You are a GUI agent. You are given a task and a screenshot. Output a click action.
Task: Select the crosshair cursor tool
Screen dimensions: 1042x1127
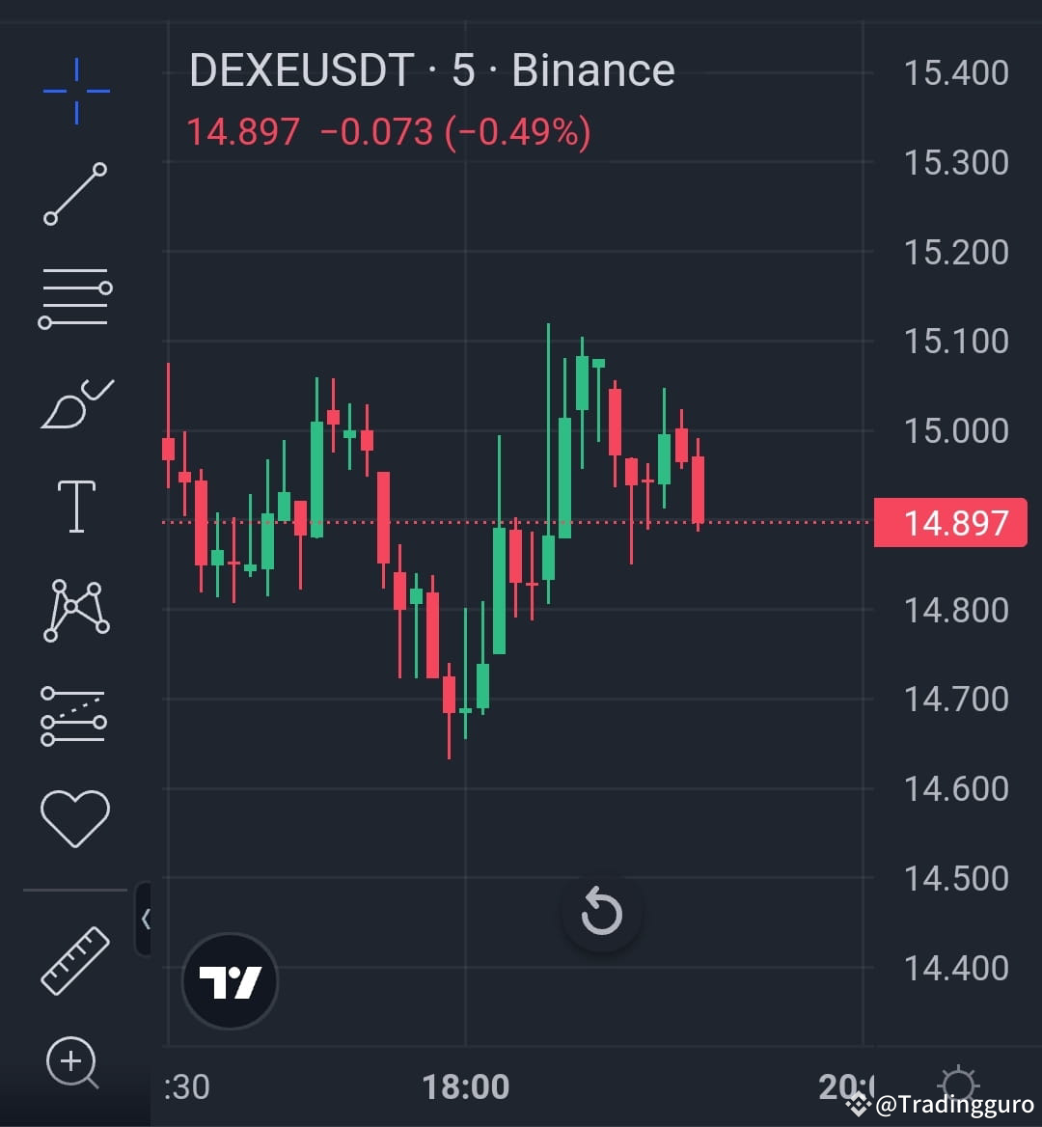click(x=75, y=92)
